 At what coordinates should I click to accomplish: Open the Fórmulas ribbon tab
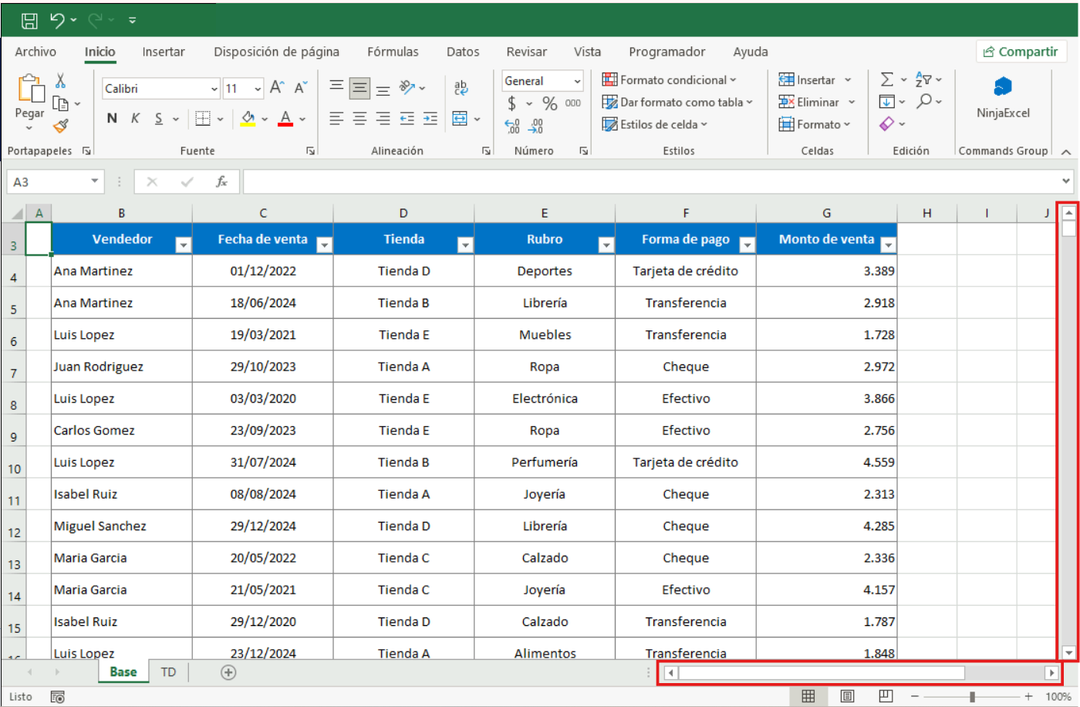click(x=393, y=52)
